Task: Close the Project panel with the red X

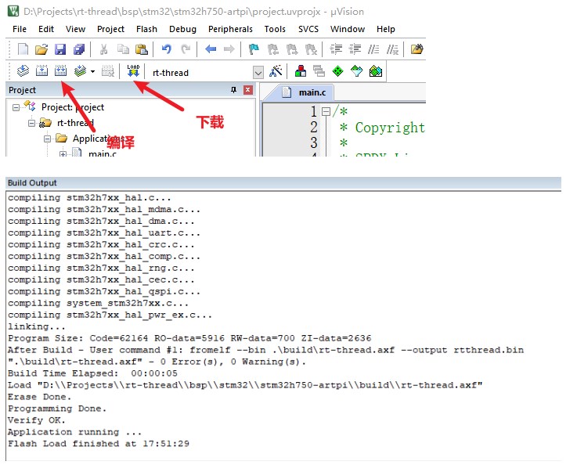Action: coord(248,90)
